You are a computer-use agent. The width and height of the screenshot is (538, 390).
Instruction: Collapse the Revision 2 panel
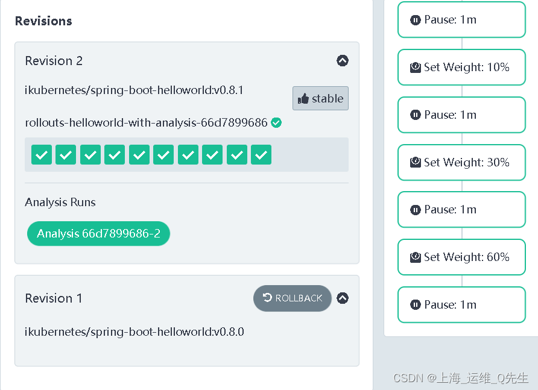[343, 61]
